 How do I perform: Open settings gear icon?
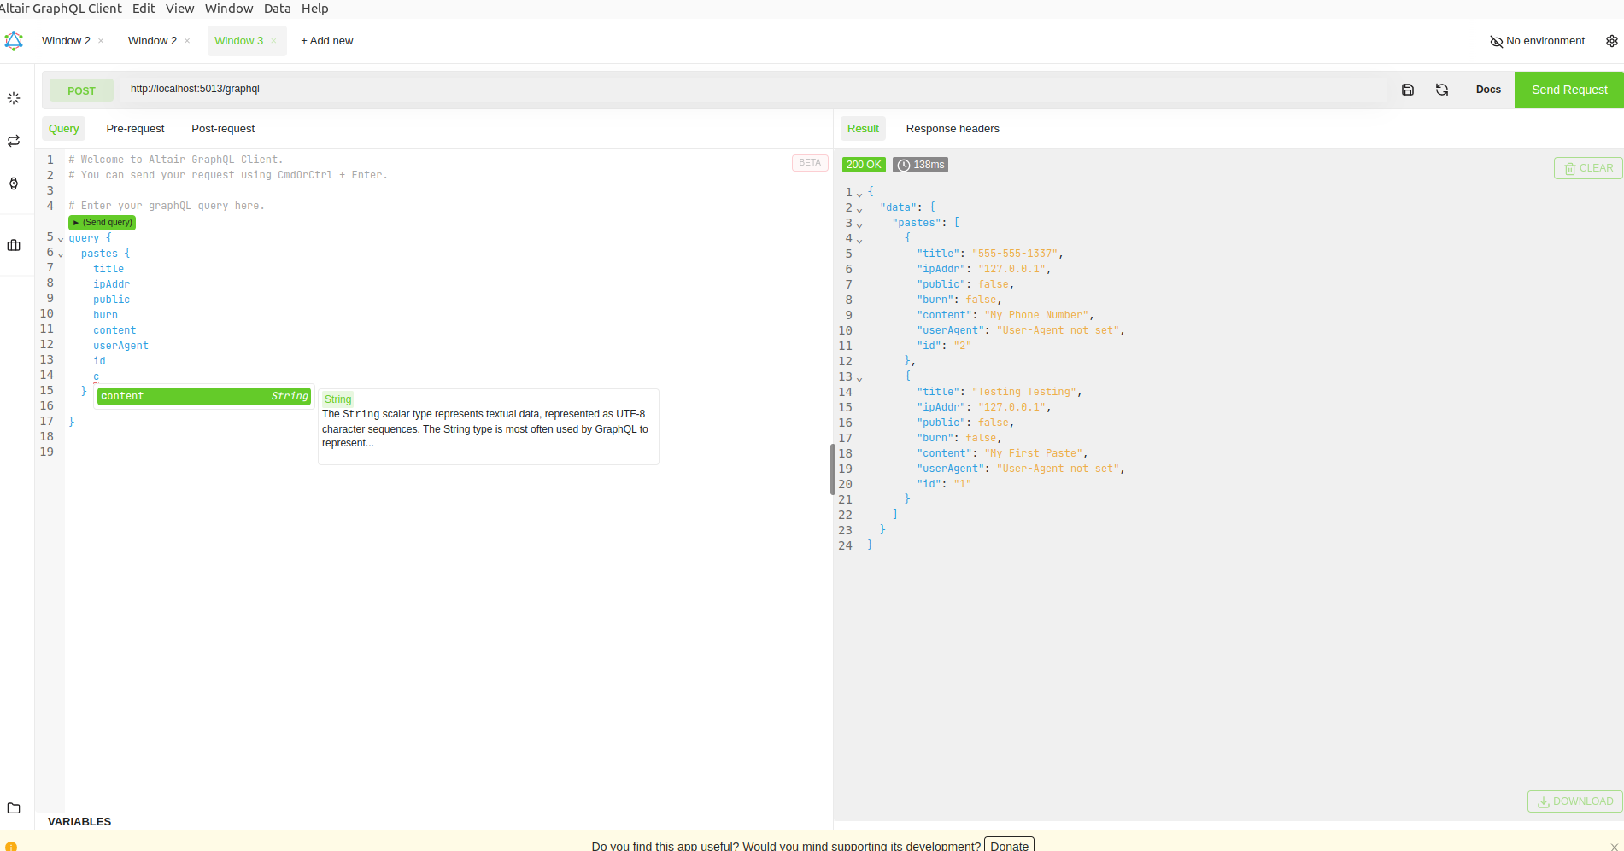(1611, 41)
